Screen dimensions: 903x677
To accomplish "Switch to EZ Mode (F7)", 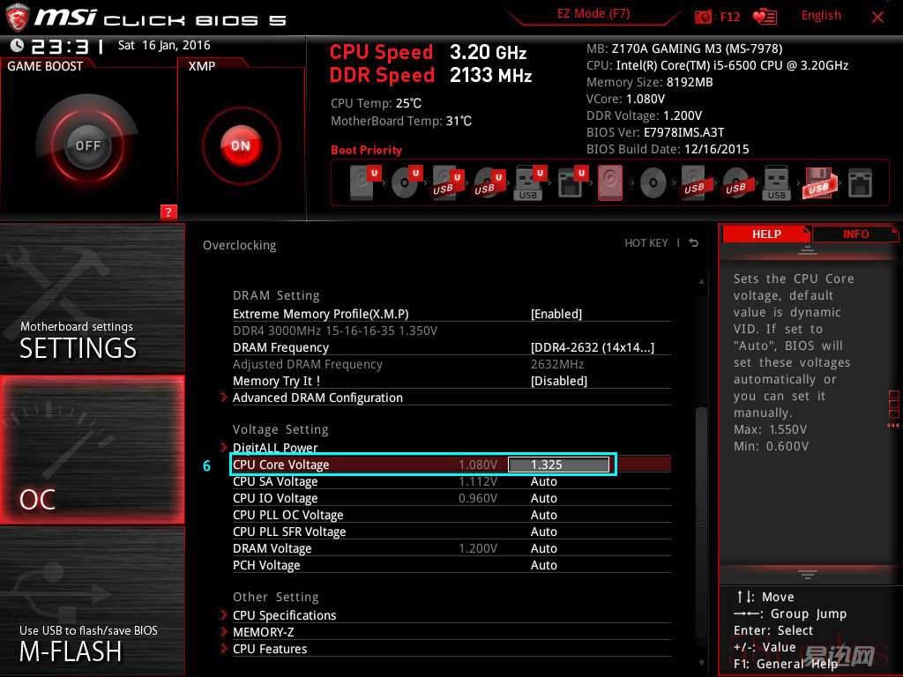I will pyautogui.click(x=593, y=13).
